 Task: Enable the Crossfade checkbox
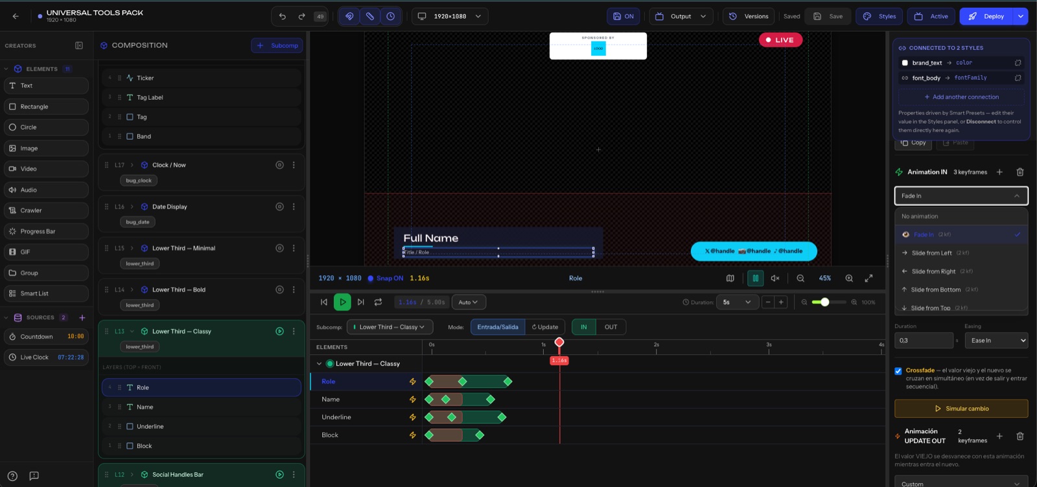coord(898,371)
